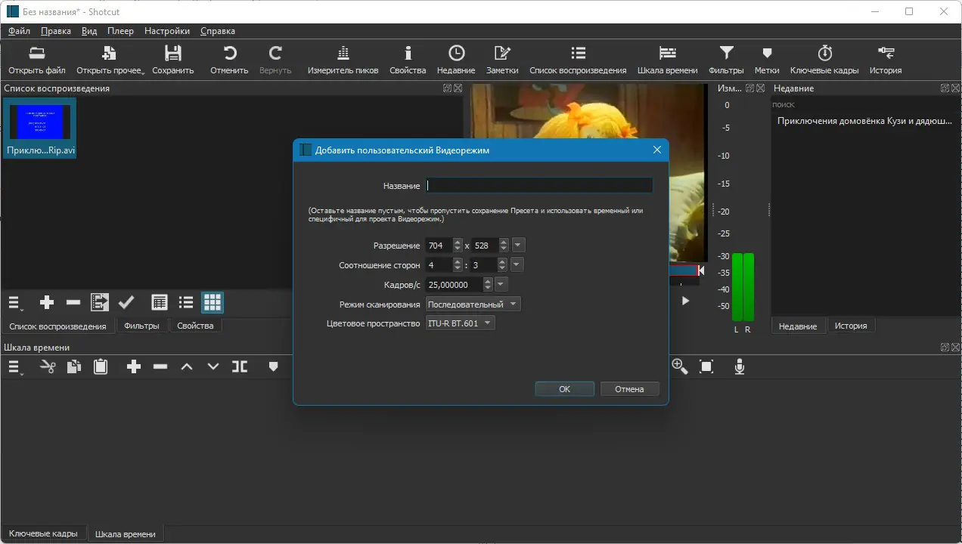This screenshot has width=962, height=544.
Task: Lift clip with timeline up-arrow icon
Action: point(187,366)
